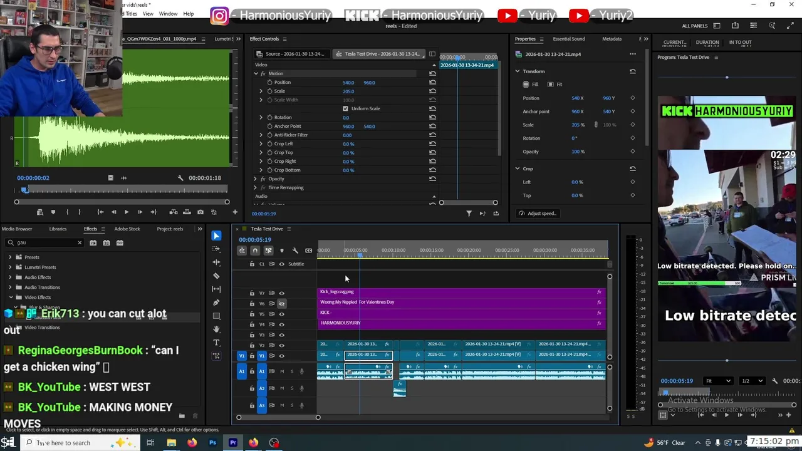Toggle Uniform Scale checkbox
This screenshot has width=802, height=451.
point(345,109)
